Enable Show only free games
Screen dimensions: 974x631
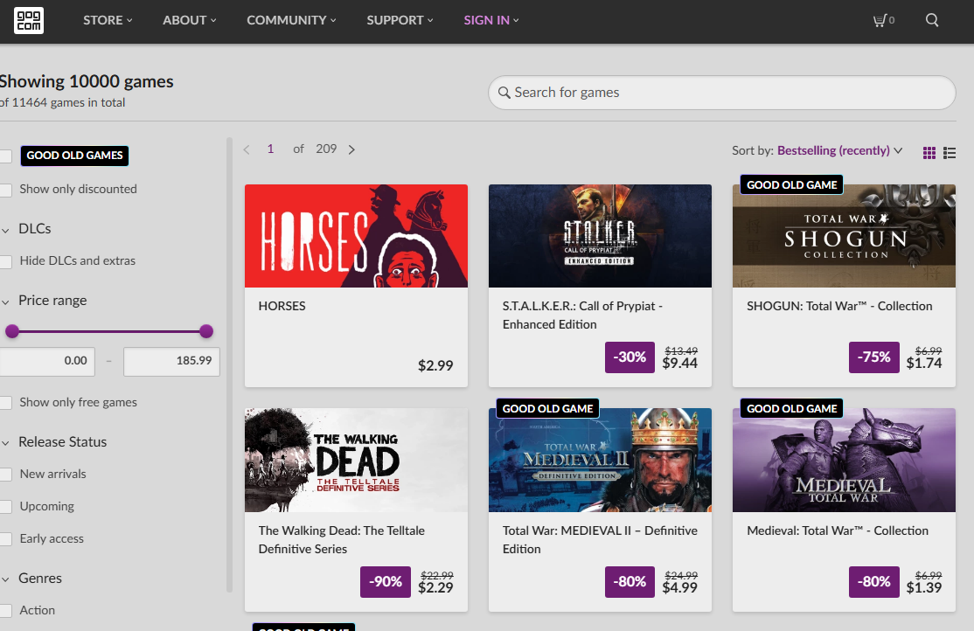[5, 403]
